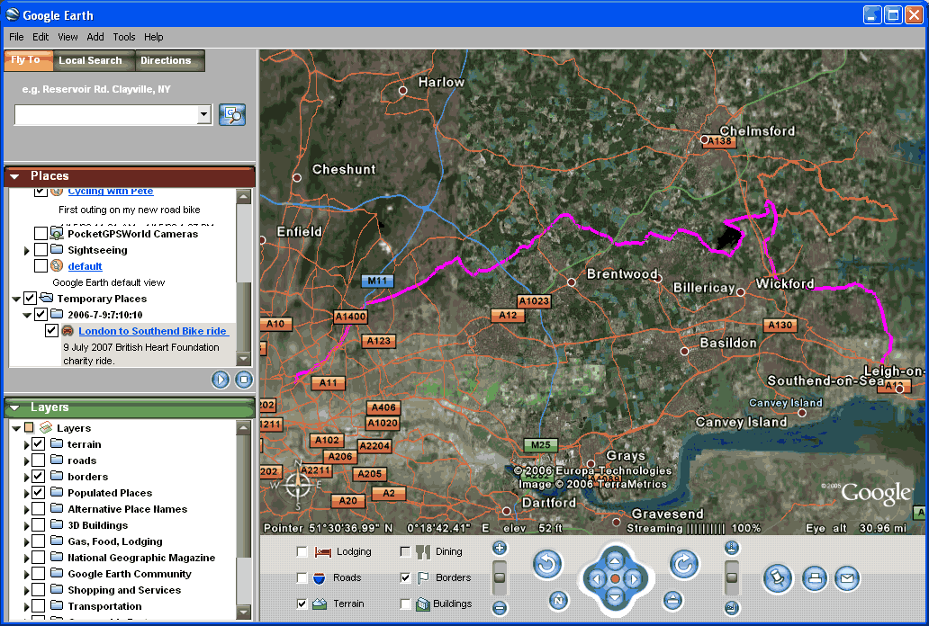Play the tour in the Places panel
Image resolution: width=929 pixels, height=626 pixels.
tap(221, 380)
